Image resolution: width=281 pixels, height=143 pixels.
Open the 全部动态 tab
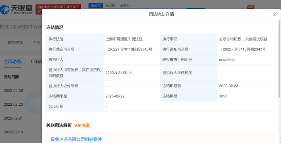click(x=12, y=61)
